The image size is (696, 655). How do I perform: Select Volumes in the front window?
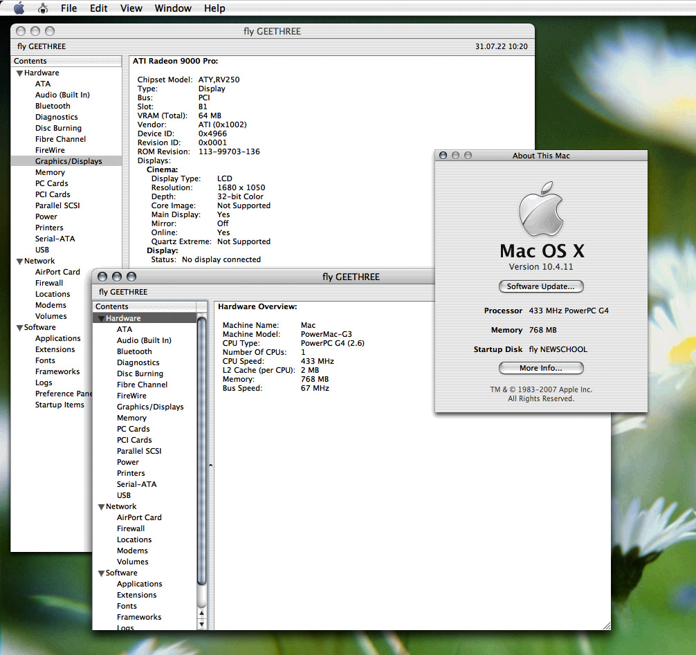132,562
